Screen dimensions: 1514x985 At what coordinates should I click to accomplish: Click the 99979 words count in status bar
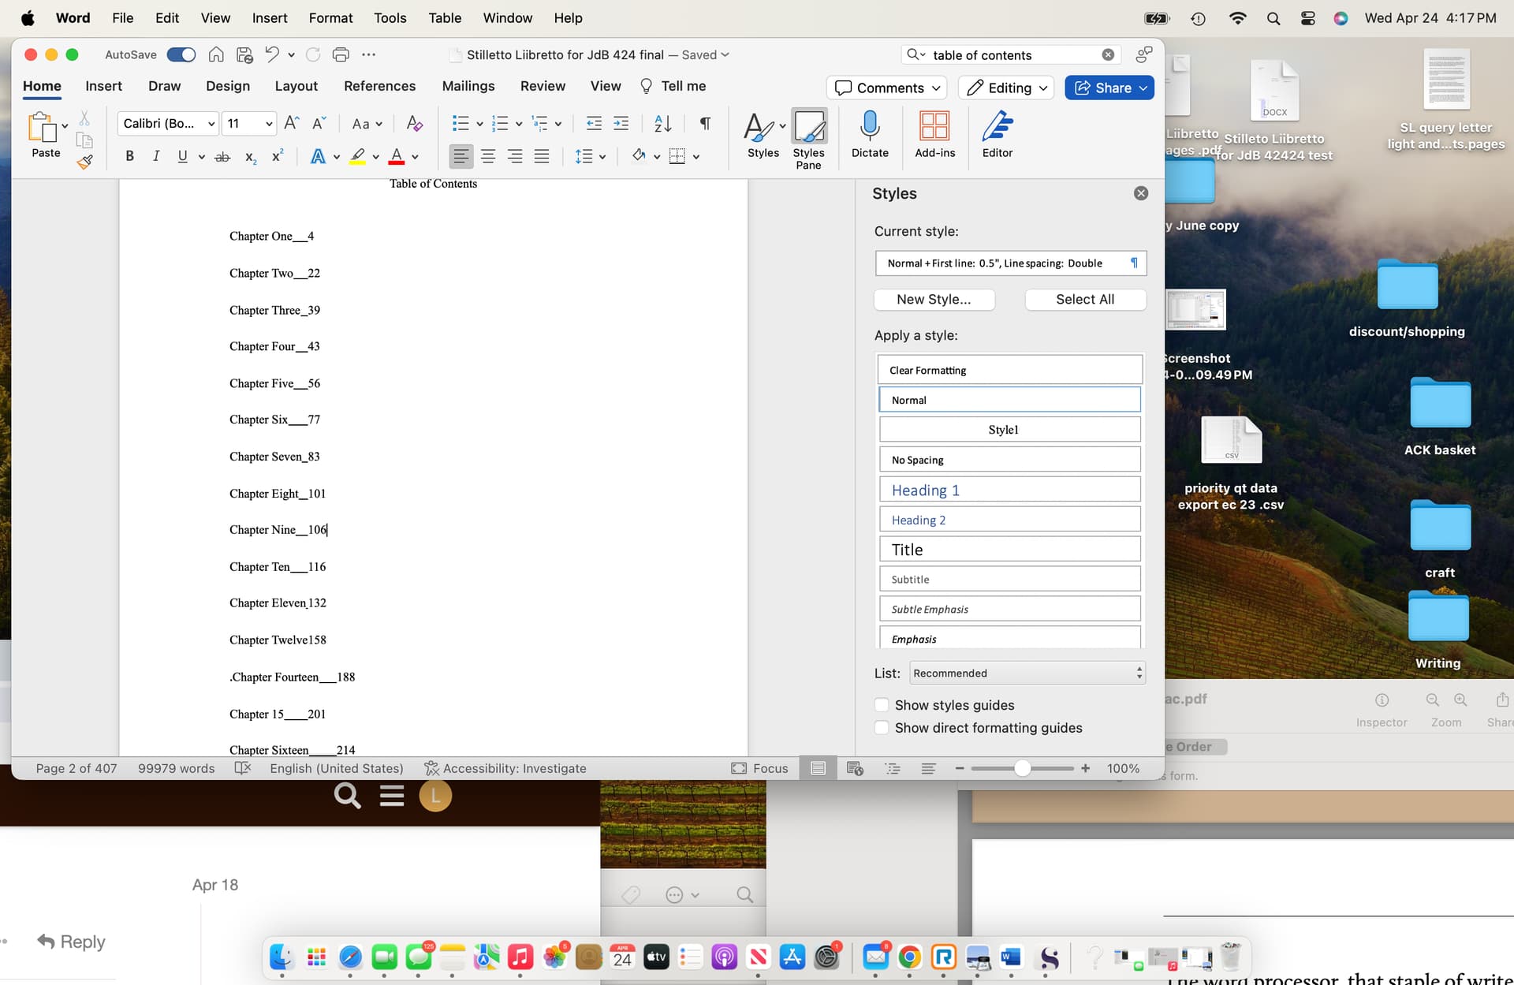pos(176,768)
